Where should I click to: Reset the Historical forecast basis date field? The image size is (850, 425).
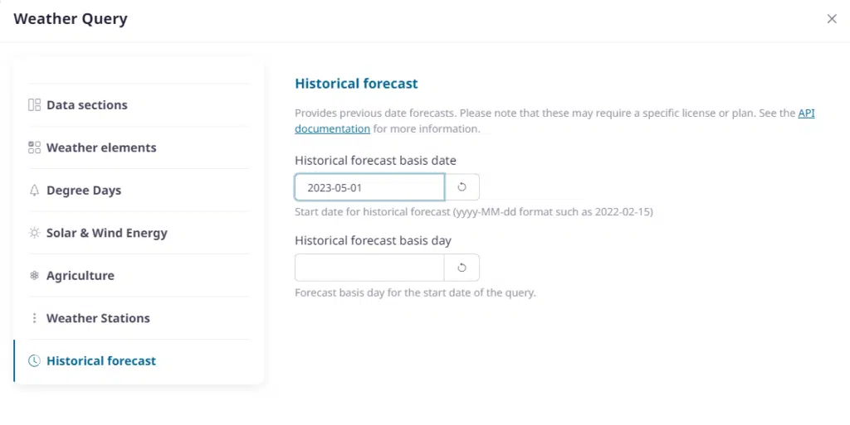[462, 187]
